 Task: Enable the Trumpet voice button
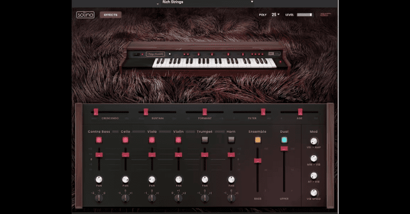pos(204,140)
